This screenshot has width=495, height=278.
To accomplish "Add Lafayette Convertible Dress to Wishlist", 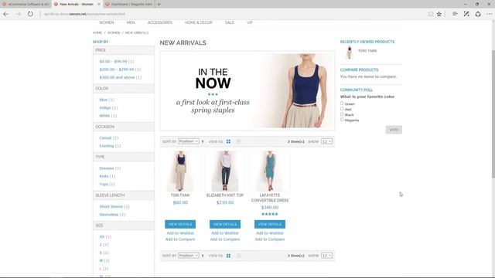I will pyautogui.click(x=270, y=233).
